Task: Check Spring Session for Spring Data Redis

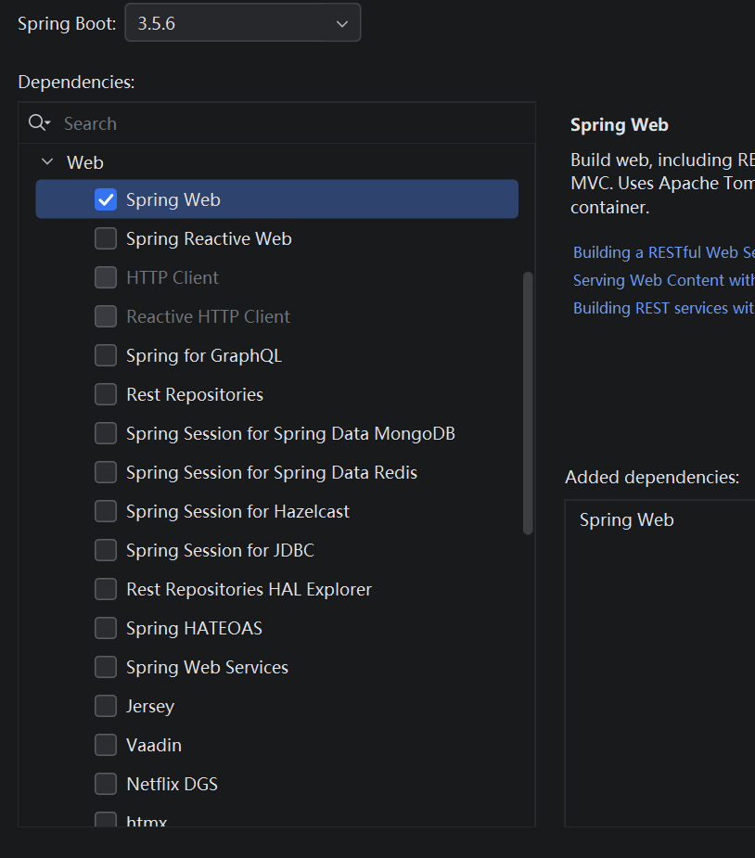Action: [105, 471]
